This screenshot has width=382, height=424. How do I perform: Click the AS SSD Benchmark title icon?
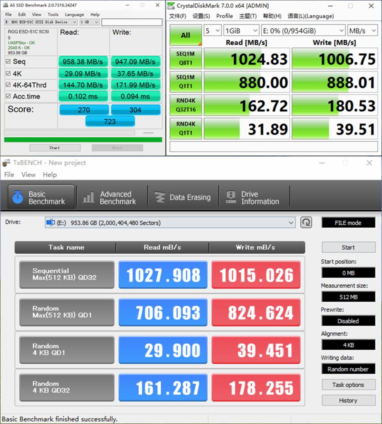point(5,5)
